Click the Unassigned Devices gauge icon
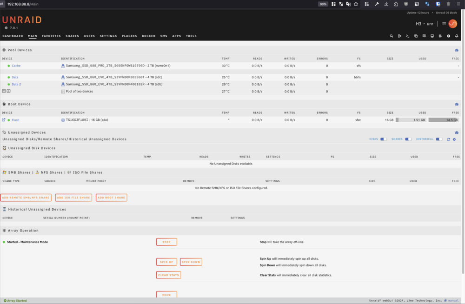Screen dimensions: 465x304 pyautogui.click(x=457, y=132)
